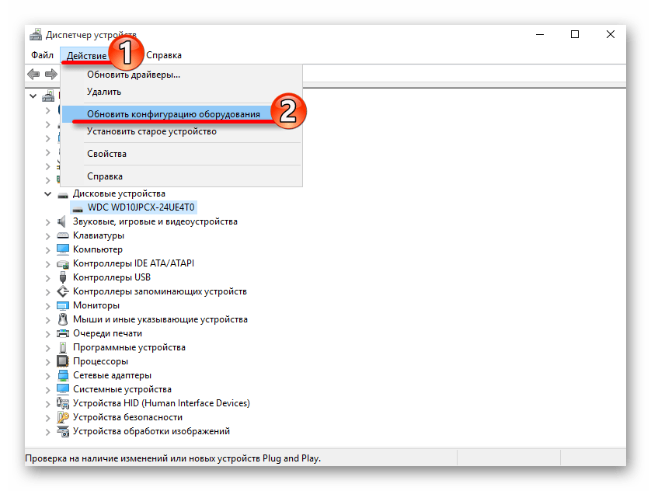Expand the Процессоры branch
Viewport: 651px width, 491px height.
click(47, 362)
